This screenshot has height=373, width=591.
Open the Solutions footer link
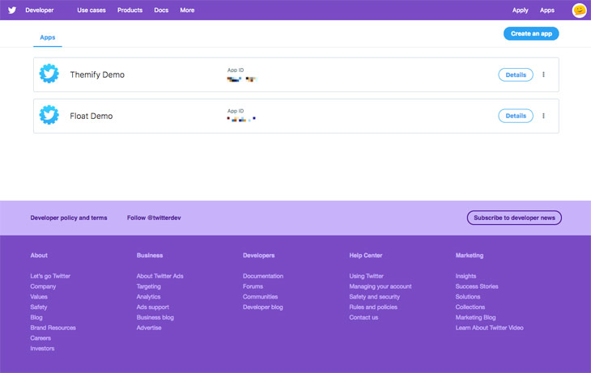[467, 296]
